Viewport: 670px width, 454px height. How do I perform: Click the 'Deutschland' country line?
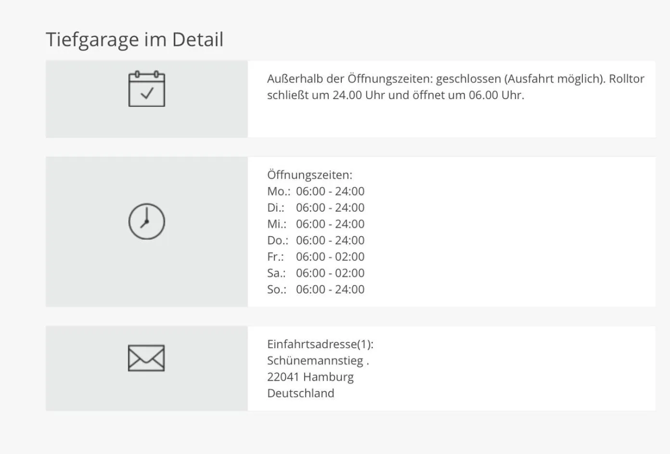pos(301,393)
